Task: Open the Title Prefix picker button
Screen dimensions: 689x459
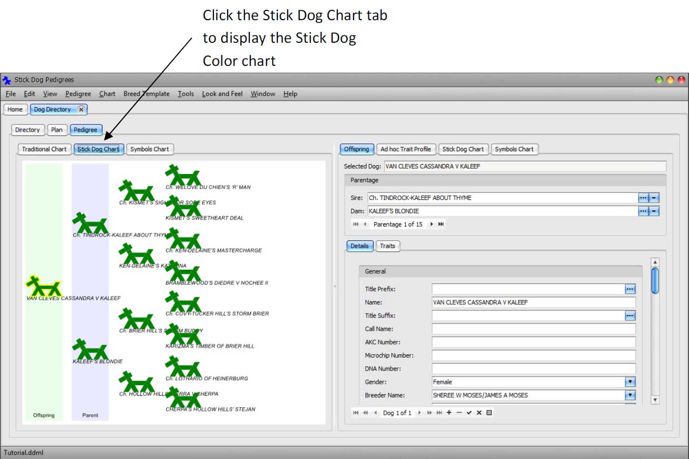Action: click(630, 289)
